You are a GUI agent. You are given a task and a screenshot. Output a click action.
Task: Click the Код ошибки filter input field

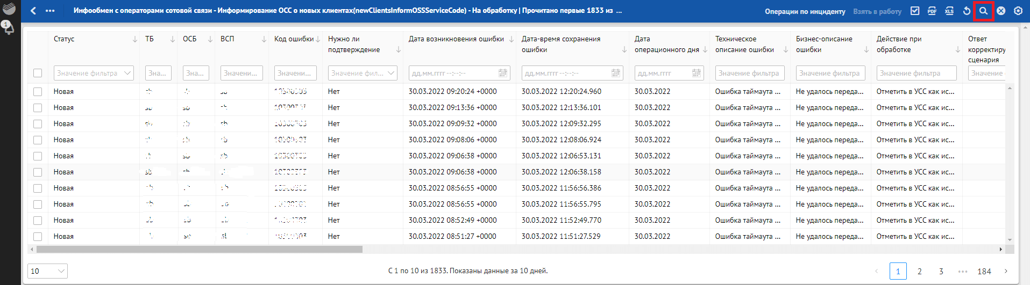[x=295, y=73]
